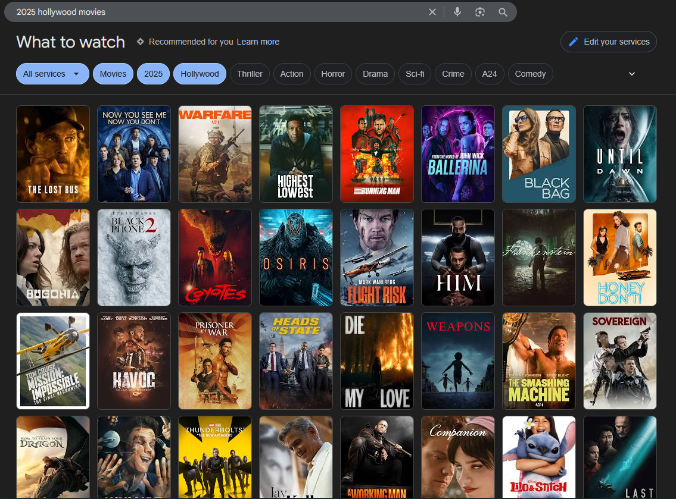
Task: Open the A Working Man poster
Action: (x=377, y=457)
